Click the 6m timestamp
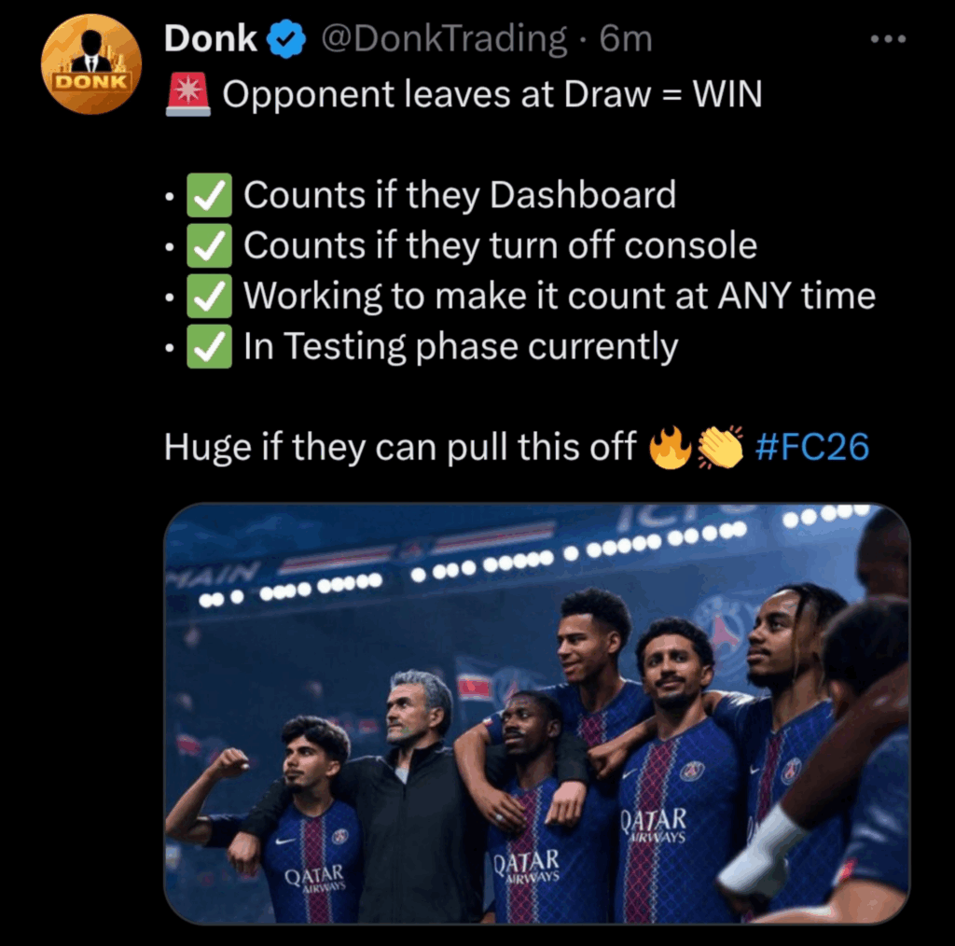 pyautogui.click(x=626, y=39)
